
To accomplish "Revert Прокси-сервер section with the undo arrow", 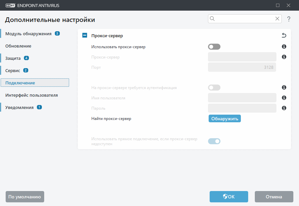I will click(x=284, y=36).
